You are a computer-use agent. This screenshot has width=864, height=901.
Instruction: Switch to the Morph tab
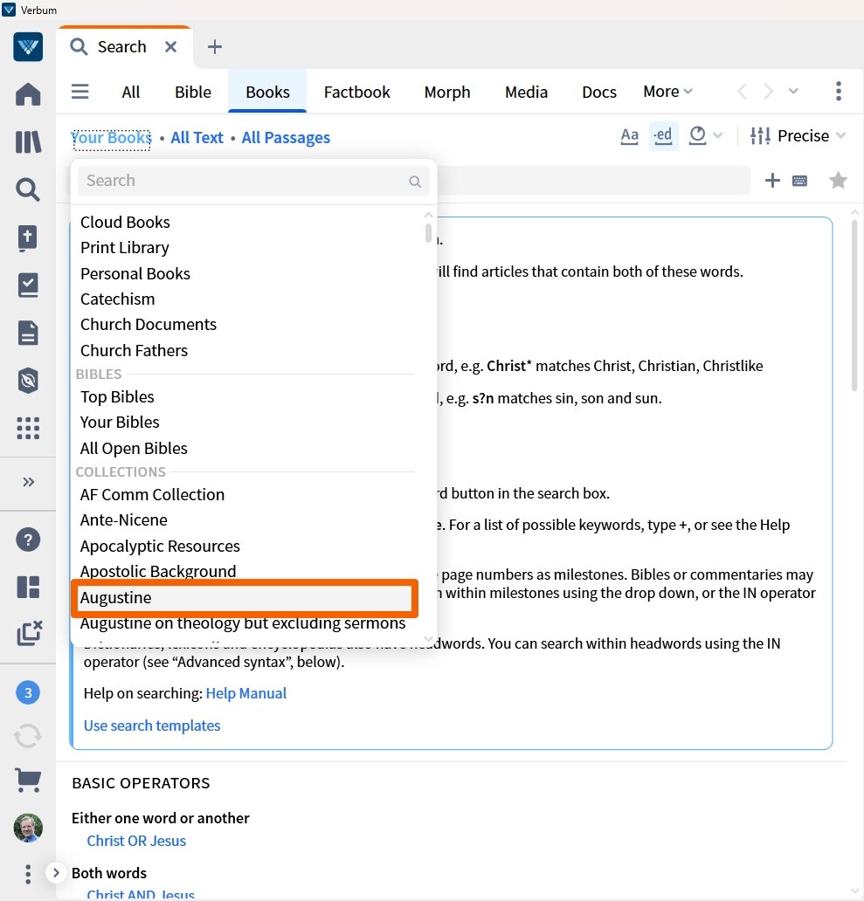point(446,92)
